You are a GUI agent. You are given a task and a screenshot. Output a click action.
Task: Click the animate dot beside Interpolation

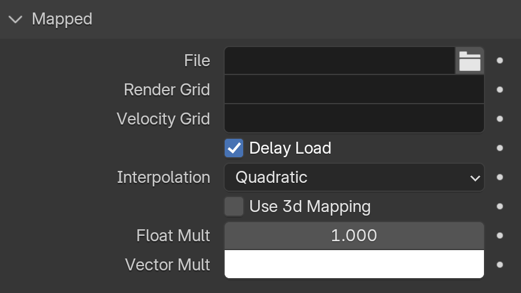tap(499, 177)
